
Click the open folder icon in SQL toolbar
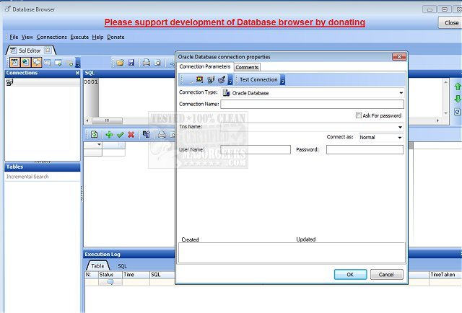tap(120, 63)
